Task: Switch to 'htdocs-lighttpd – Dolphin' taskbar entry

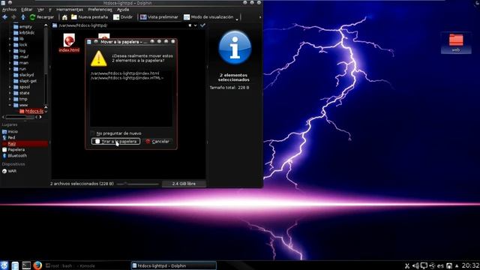Action: 174,265
